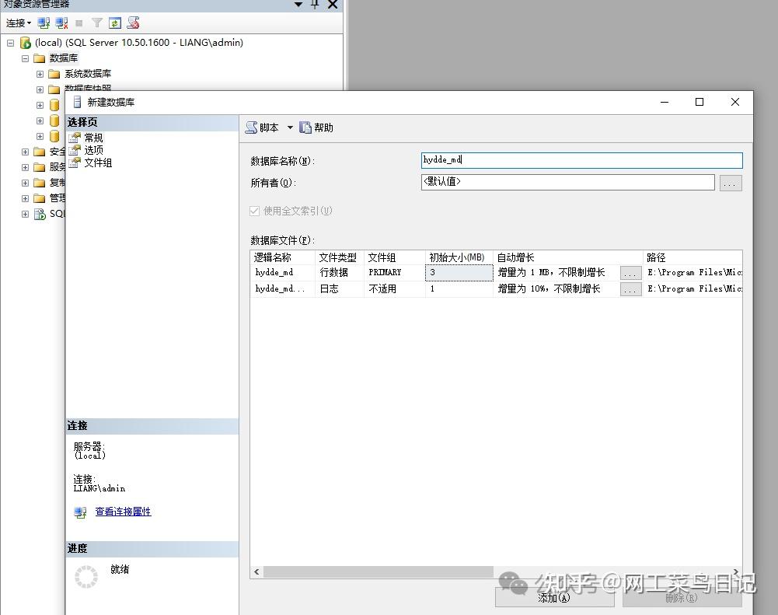Click the pin icon on Object Explorer title bar
Viewport: 778px width, 615px height.
coord(314,5)
